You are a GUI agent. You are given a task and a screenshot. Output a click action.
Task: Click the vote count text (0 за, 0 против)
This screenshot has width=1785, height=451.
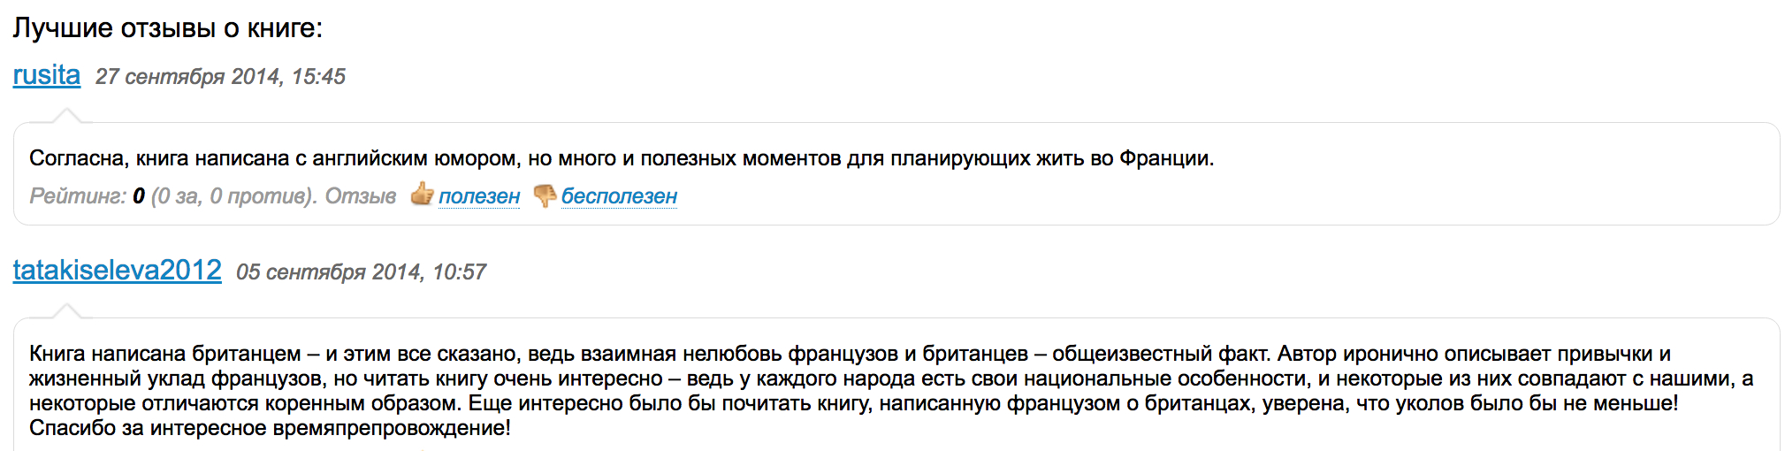tap(233, 196)
